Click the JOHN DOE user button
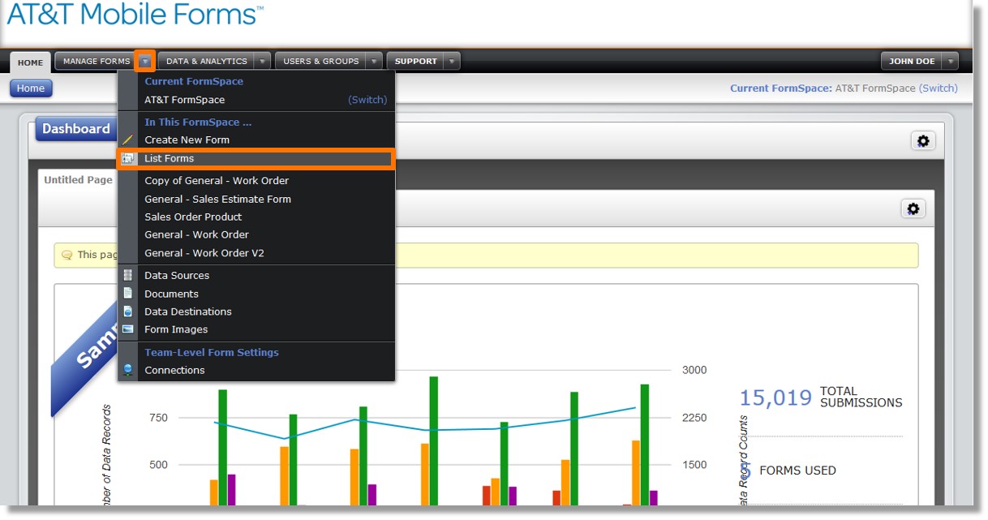This screenshot has height=520, width=988. point(912,61)
